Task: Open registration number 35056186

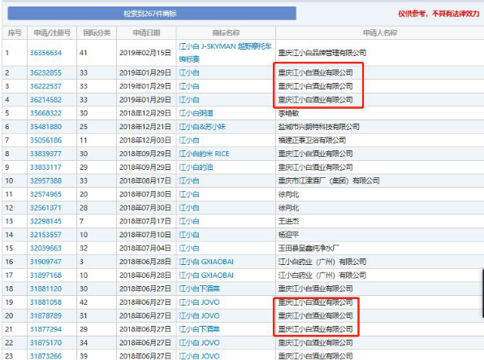Action: pos(45,141)
